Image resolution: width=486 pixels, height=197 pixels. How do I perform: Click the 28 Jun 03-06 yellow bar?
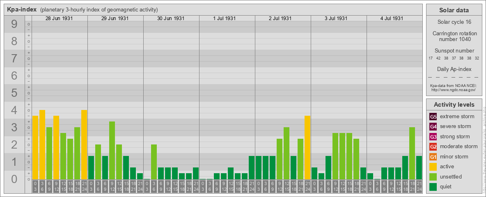click(x=42, y=144)
